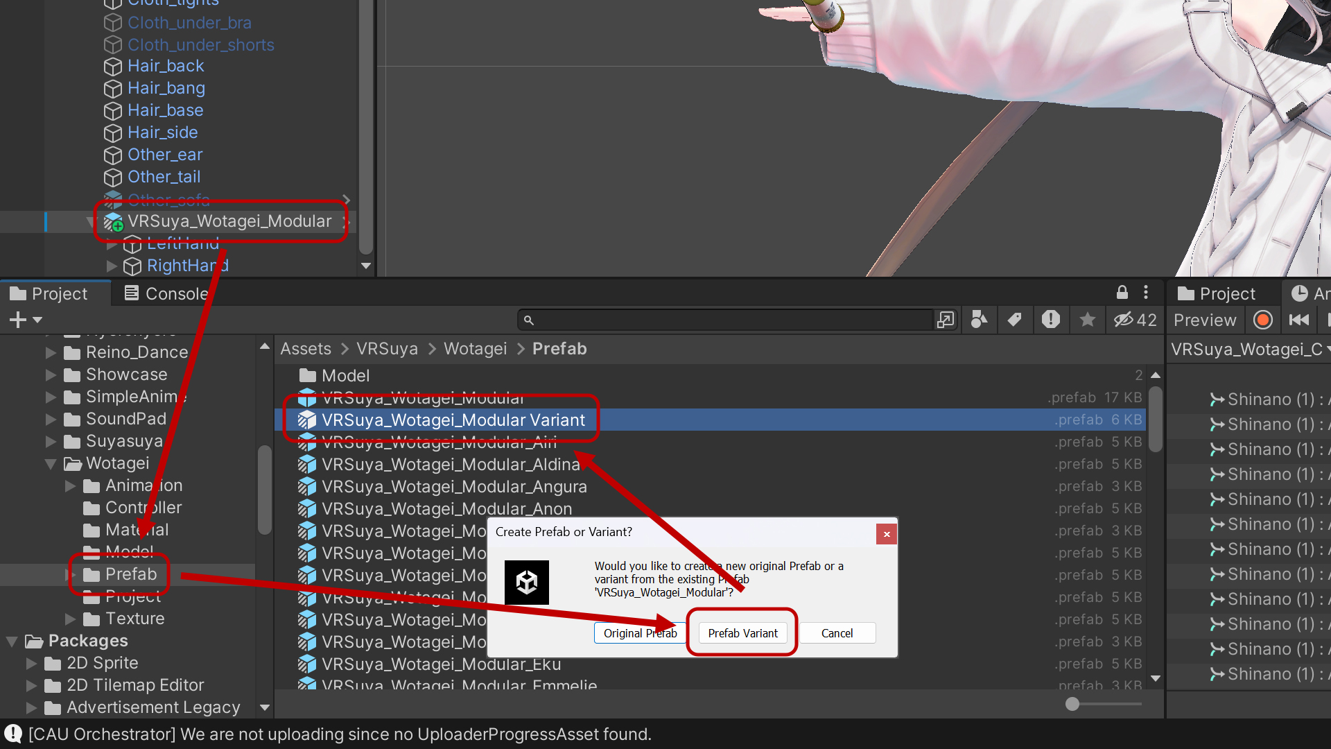Close the Create Prefab or Variant dialog
Image resolution: width=1331 pixels, height=749 pixels.
887,534
